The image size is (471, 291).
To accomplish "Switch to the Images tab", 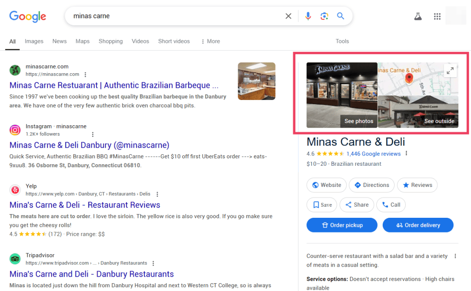I will 34,41.
